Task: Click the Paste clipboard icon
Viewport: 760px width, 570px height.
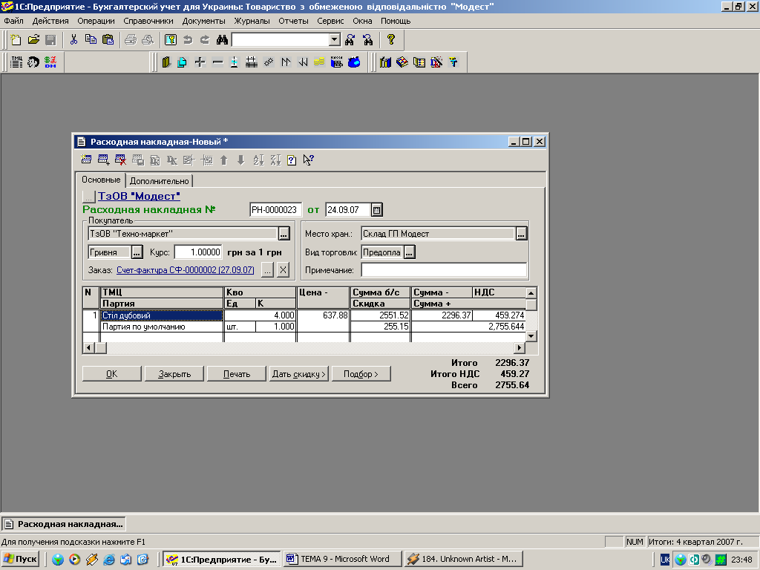Action: coord(108,40)
